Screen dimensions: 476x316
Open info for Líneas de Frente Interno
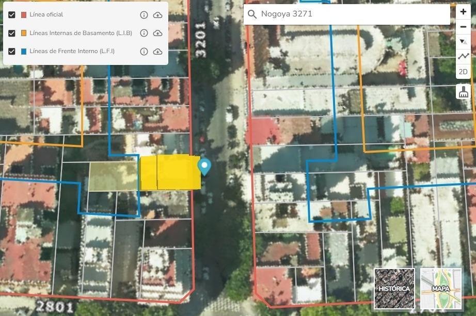coord(144,52)
